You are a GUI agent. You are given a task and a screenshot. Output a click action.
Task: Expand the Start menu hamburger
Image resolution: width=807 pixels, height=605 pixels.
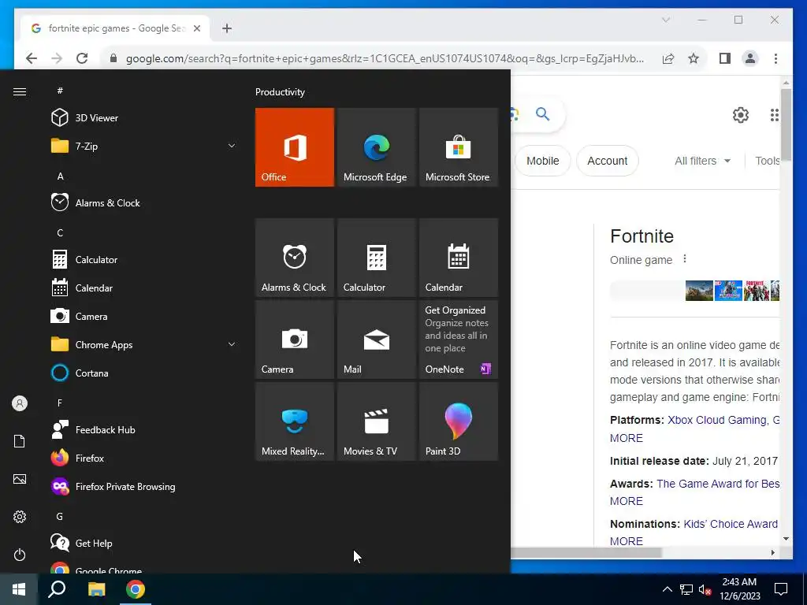pos(20,91)
